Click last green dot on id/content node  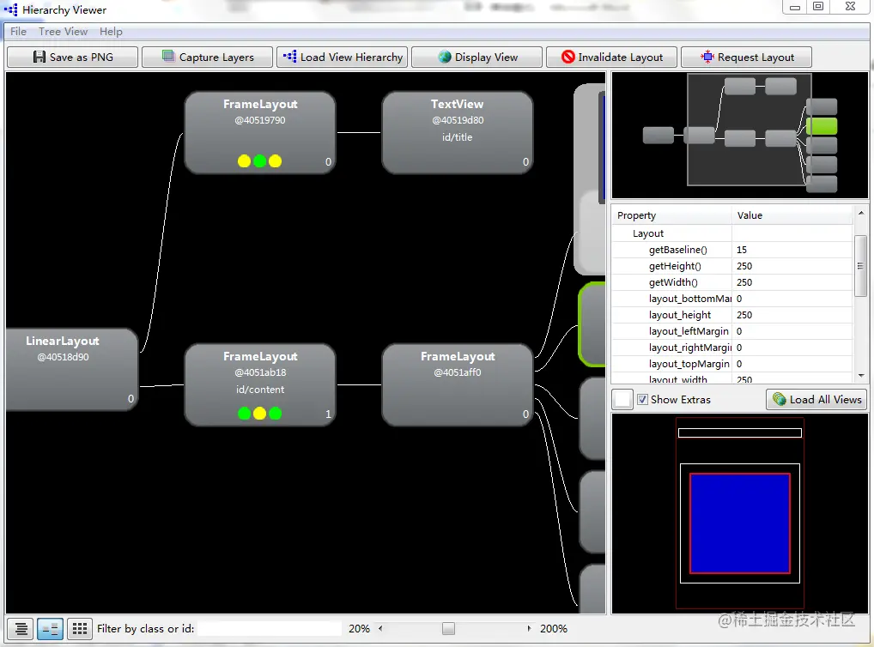click(x=276, y=414)
